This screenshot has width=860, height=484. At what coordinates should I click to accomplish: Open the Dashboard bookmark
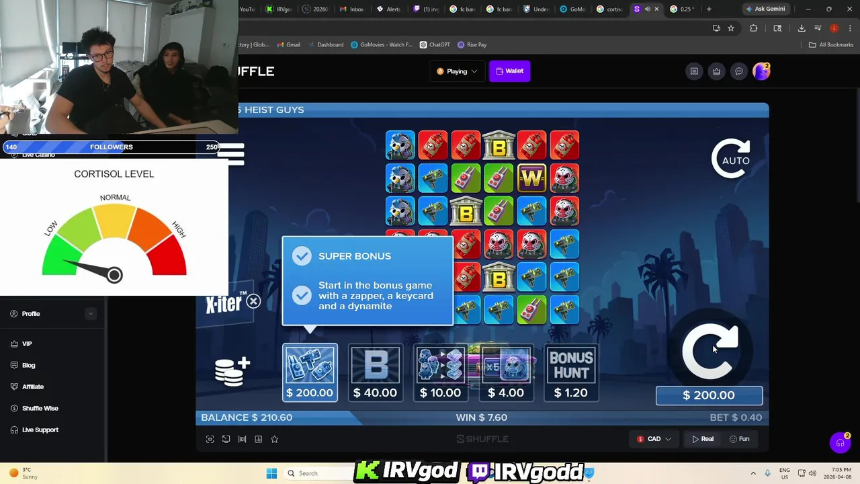(x=326, y=44)
